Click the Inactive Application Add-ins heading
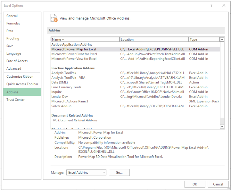This screenshot has width=232, height=191. [73, 68]
